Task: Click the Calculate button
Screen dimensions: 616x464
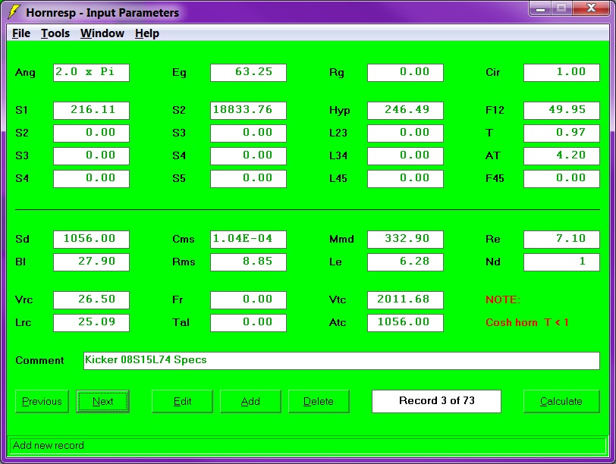Action: click(x=561, y=401)
